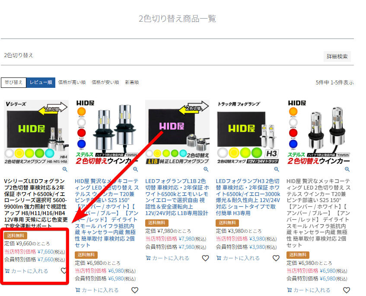Add V-series fog lamp to favorites heart
Viewport: 366px width, 296px height.
coord(64,271)
